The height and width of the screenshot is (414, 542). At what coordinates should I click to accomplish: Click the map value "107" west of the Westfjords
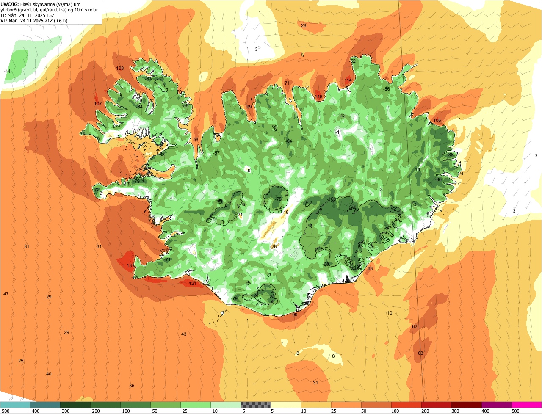coord(98,104)
